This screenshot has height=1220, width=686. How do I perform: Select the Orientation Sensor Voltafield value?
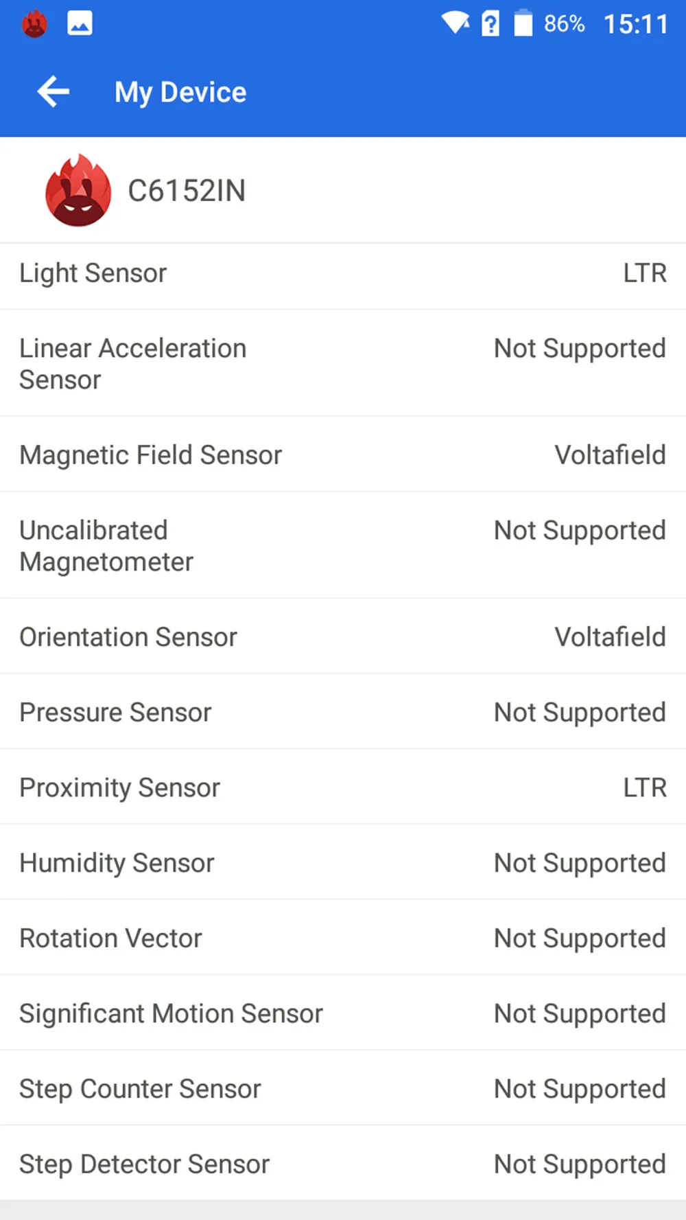[610, 636]
